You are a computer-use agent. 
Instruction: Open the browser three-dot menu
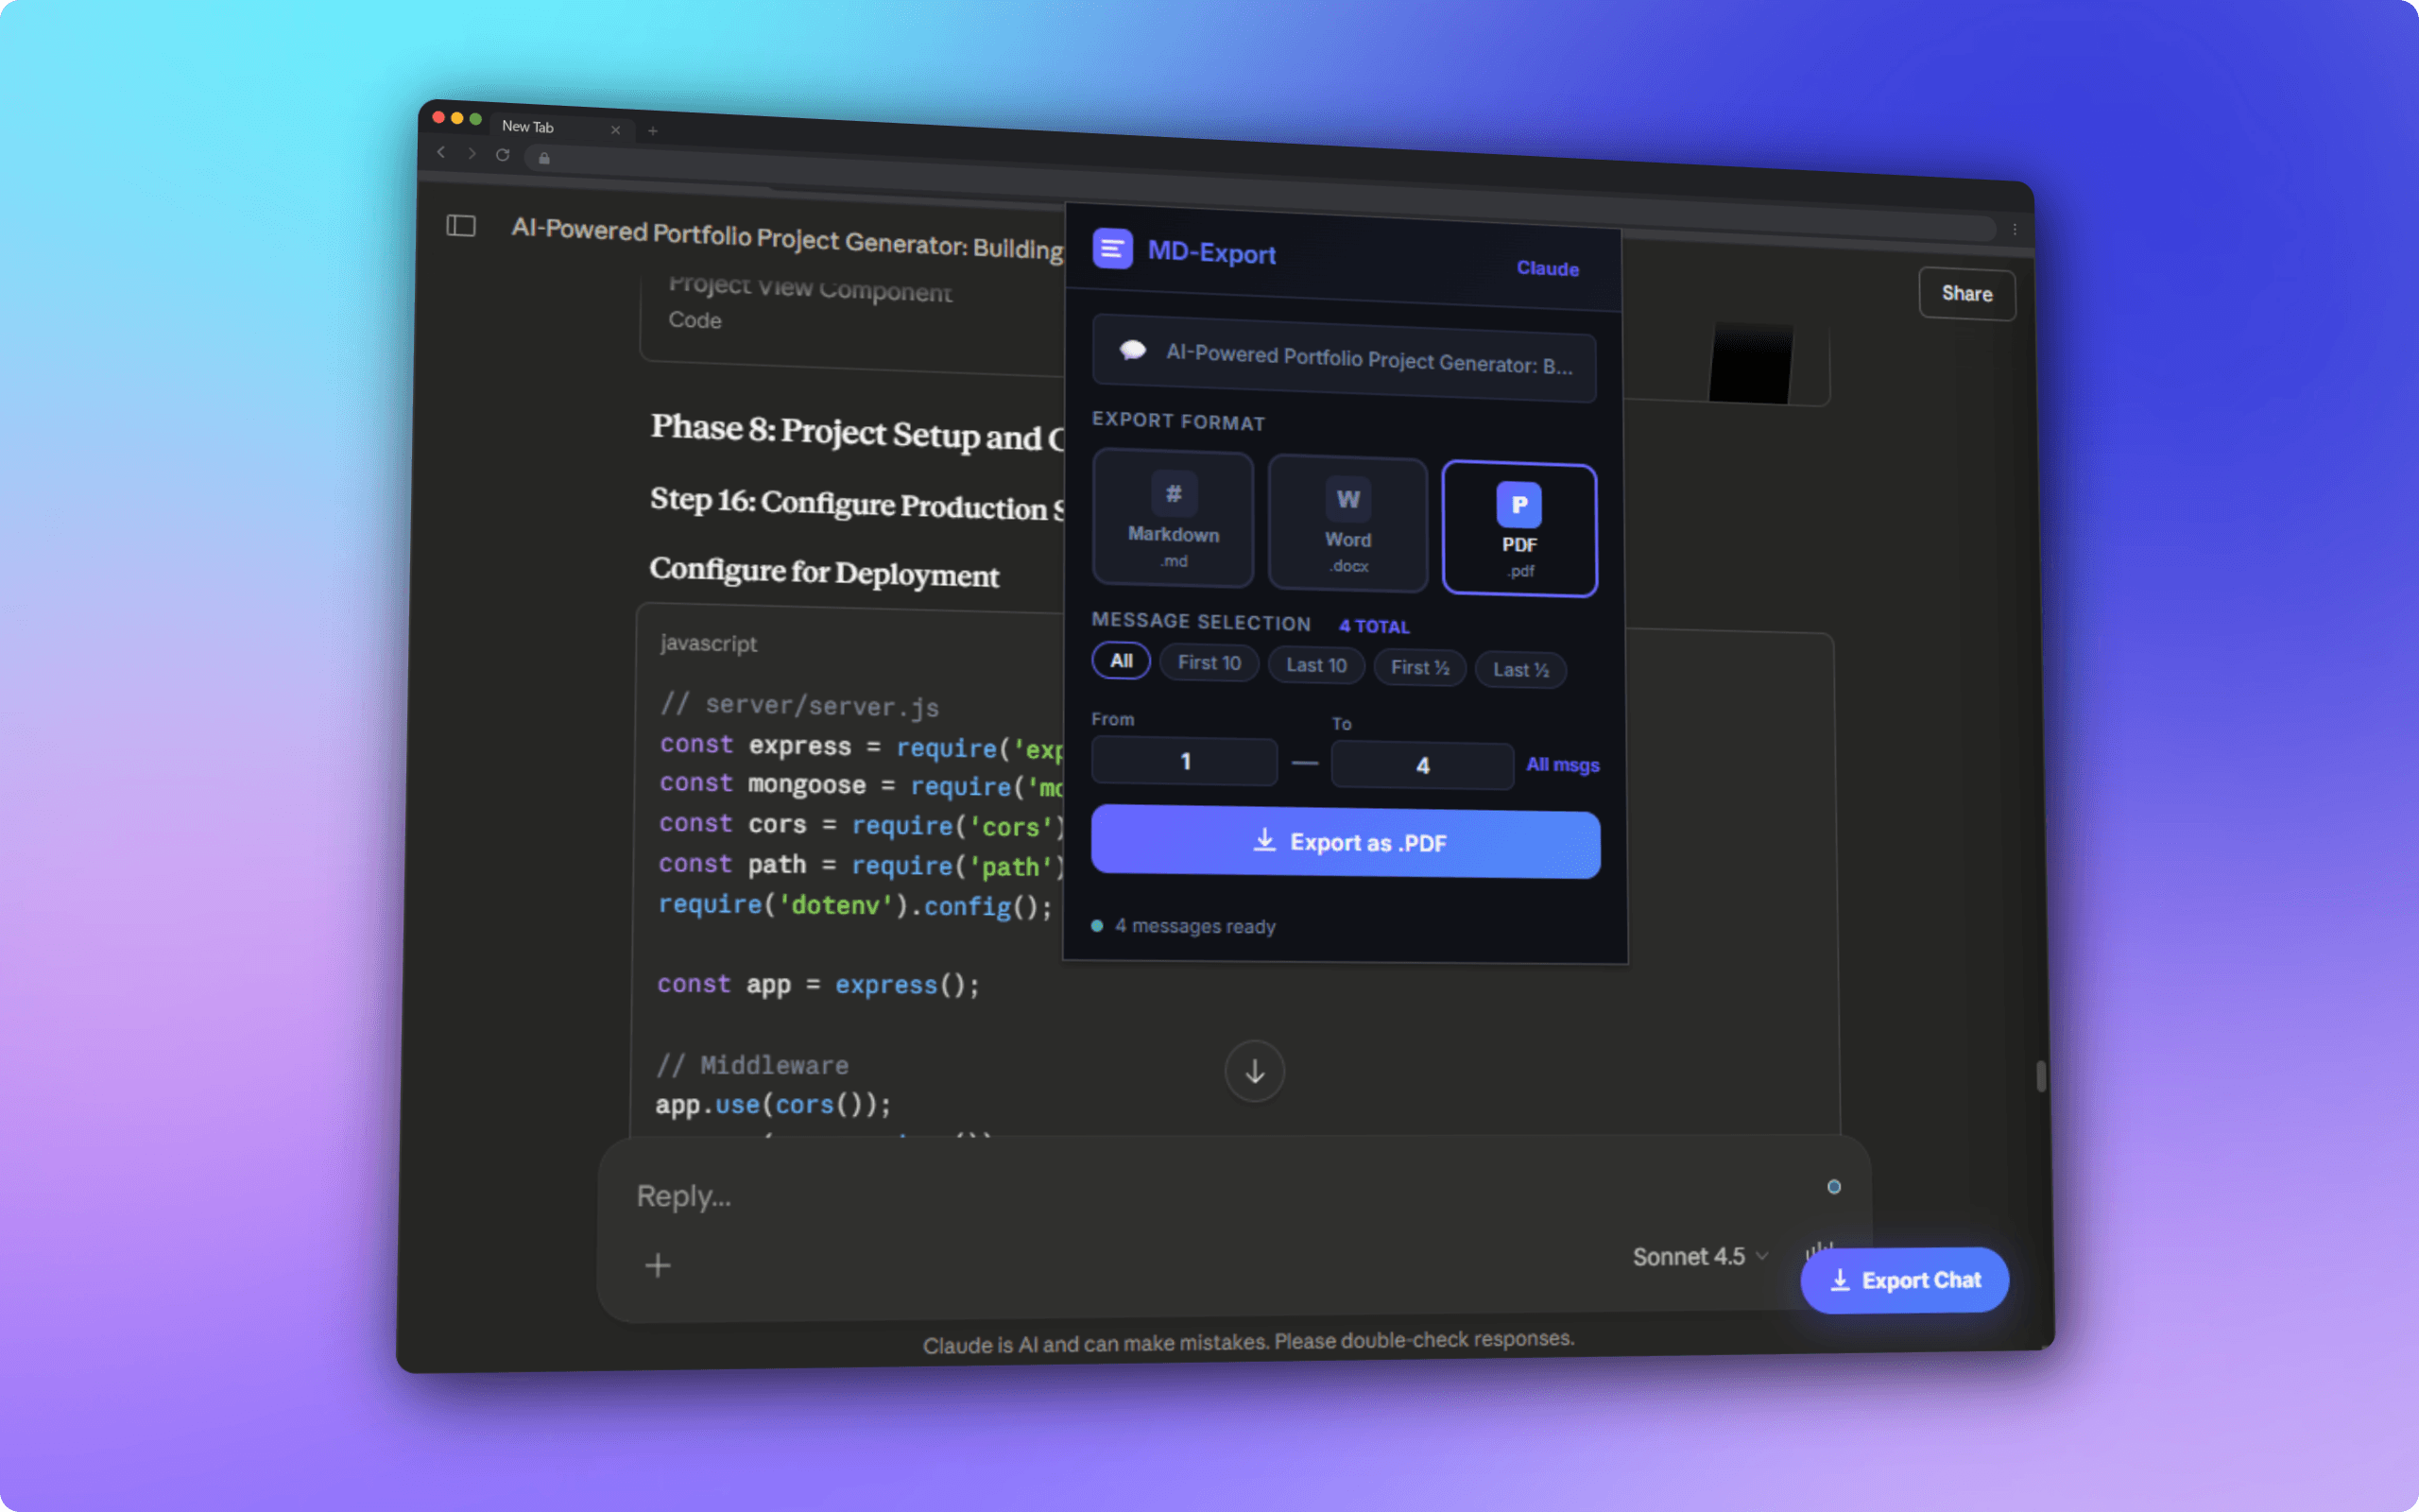tap(2015, 230)
